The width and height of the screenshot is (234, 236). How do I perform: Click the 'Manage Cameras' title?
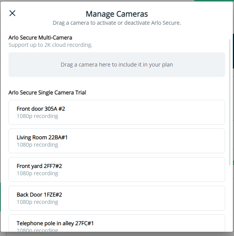[117, 14]
